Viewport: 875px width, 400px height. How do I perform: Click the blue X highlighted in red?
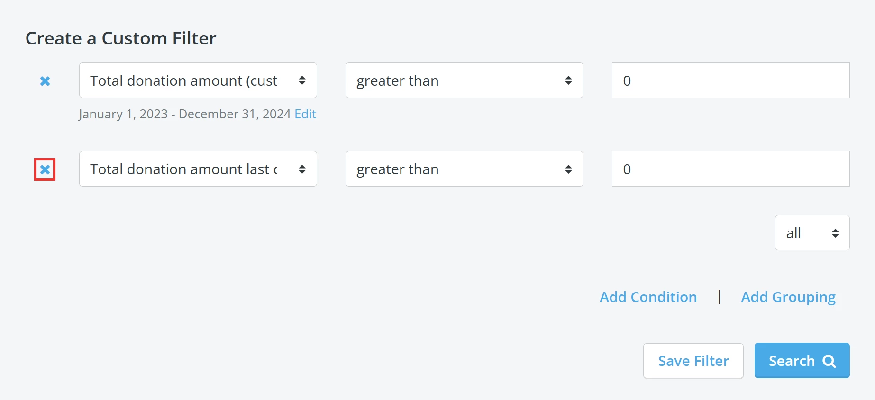[45, 169]
